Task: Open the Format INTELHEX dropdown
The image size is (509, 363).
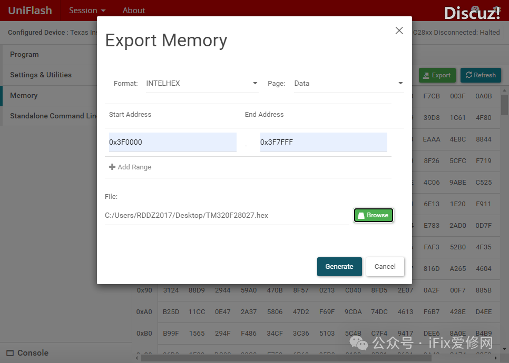Action: (202, 83)
